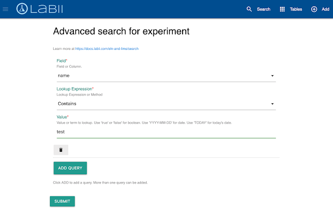
Task: Open the Search menu item label
Action: click(263, 9)
